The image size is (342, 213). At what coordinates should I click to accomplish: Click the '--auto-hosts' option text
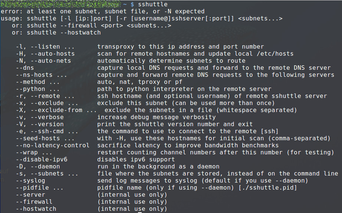53,54
